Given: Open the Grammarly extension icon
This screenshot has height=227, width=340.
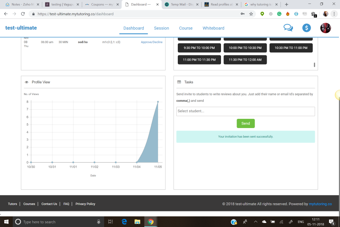Looking at the screenshot, I should (x=279, y=14).
